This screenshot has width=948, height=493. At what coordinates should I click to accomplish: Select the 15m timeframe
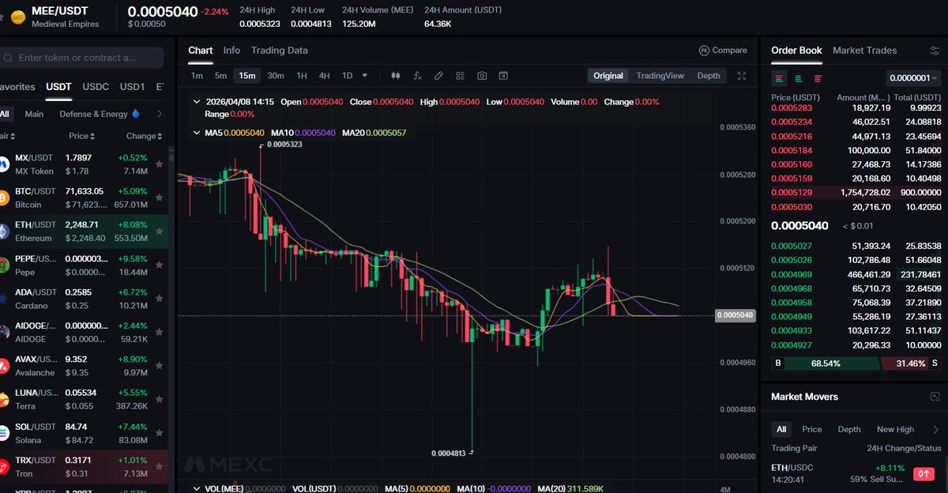[x=247, y=76]
